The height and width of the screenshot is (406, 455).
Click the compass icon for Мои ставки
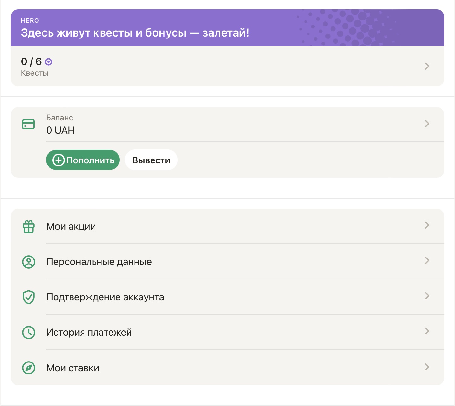point(29,368)
